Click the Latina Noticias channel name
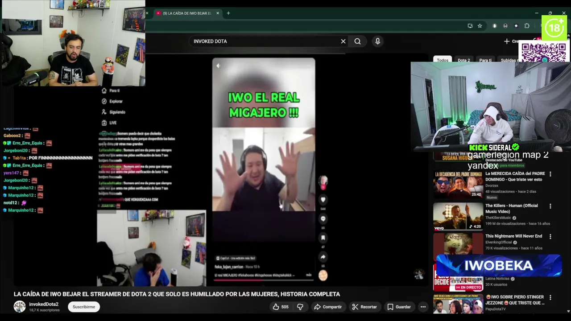Viewport: 571px width, 321px height. [x=497, y=279]
